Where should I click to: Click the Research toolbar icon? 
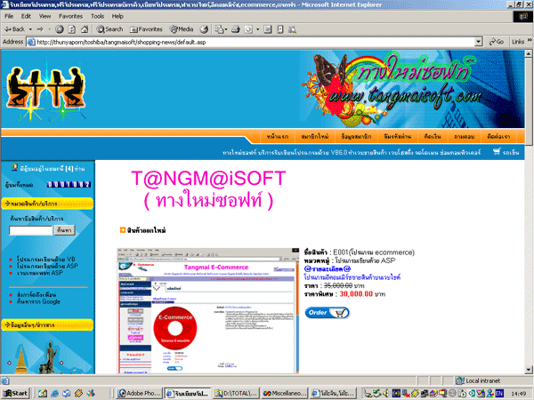[x=280, y=29]
